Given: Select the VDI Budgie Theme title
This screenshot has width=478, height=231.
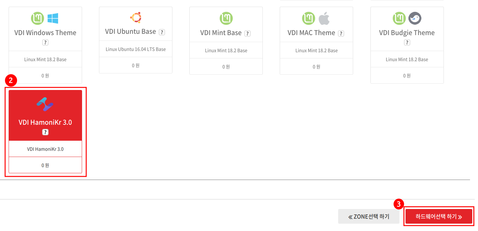Looking at the screenshot, I should point(407,33).
